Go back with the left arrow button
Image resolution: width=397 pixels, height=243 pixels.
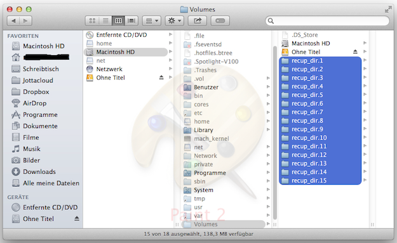click(x=13, y=21)
